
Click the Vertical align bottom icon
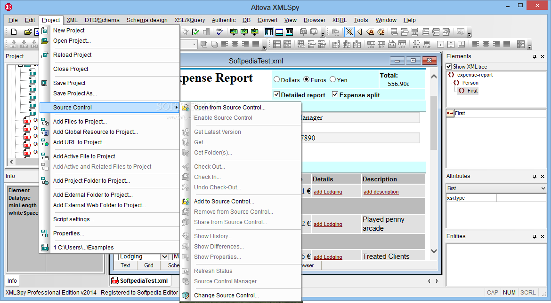click(x=462, y=44)
